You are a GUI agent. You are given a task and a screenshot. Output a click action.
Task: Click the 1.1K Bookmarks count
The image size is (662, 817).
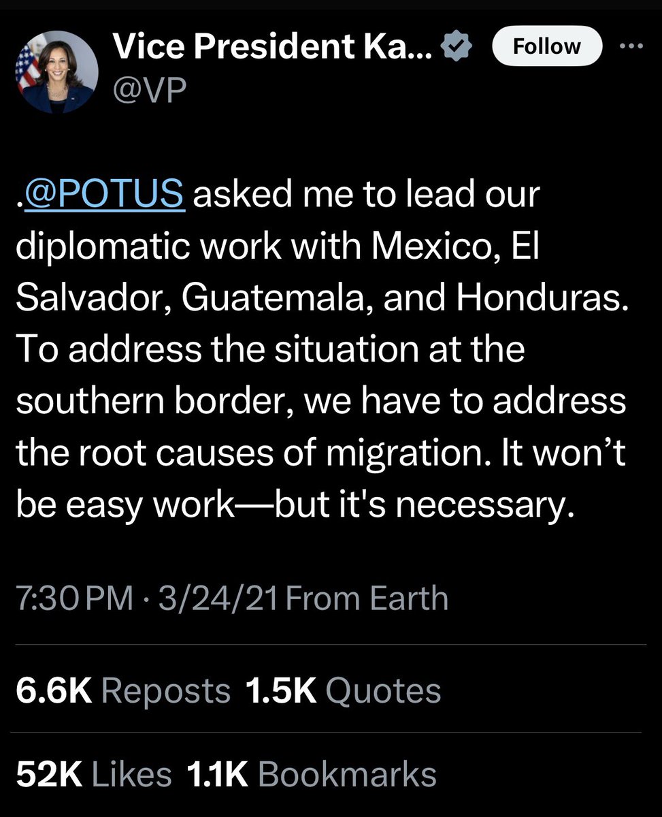[x=310, y=774]
